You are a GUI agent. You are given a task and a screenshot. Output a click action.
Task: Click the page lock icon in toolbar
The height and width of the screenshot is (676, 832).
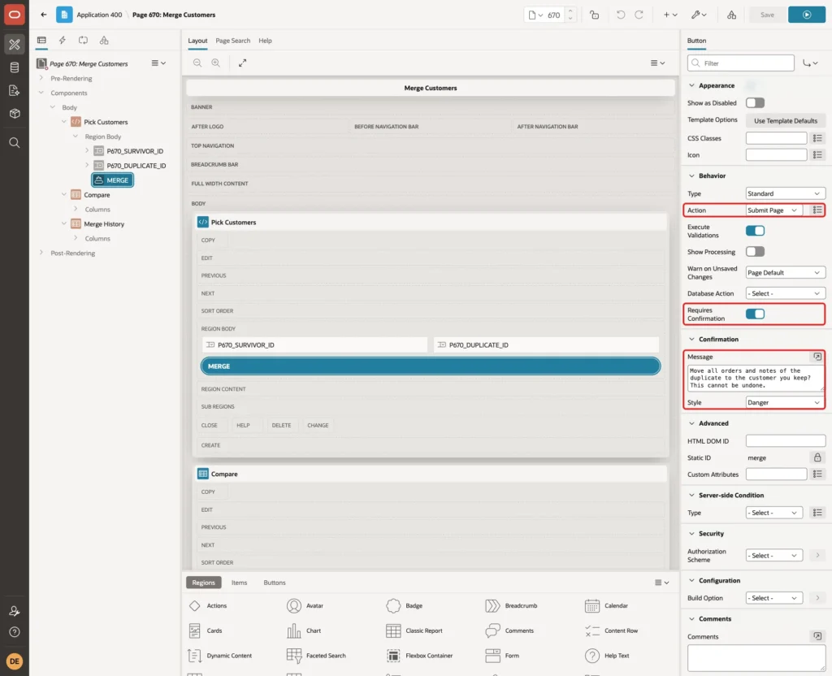[x=594, y=15]
